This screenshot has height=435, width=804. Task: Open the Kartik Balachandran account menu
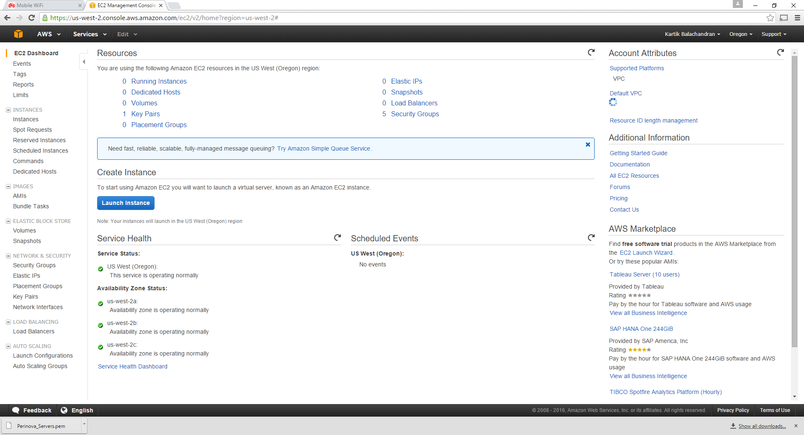click(692, 34)
